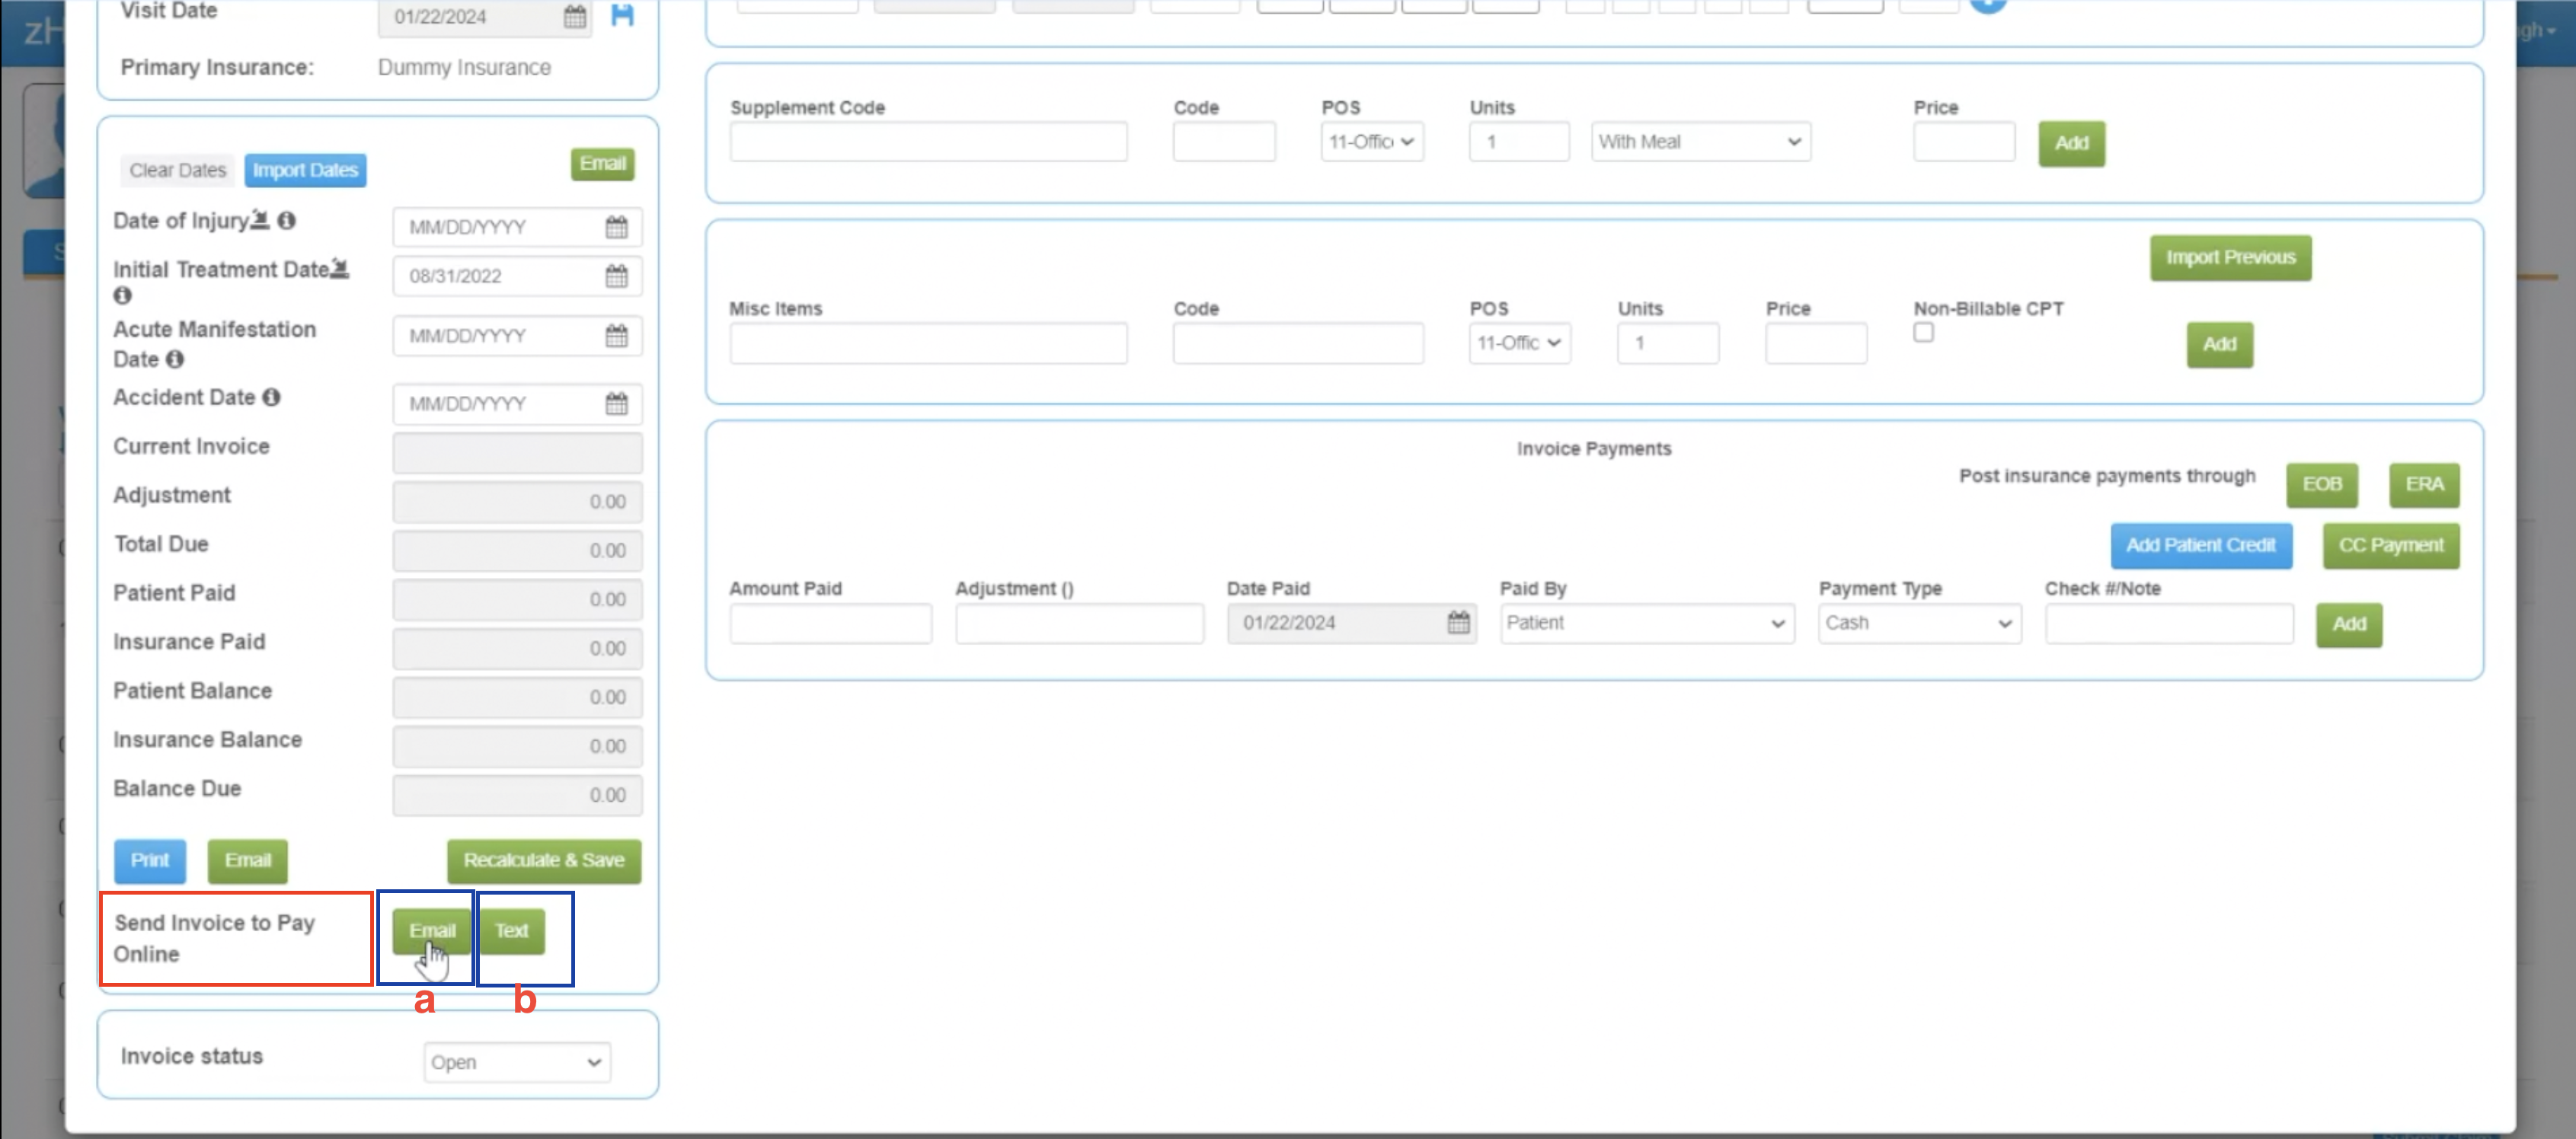This screenshot has width=2576, height=1139.
Task: Toggle the Non-Billable CPT checkbox
Action: point(1923,333)
